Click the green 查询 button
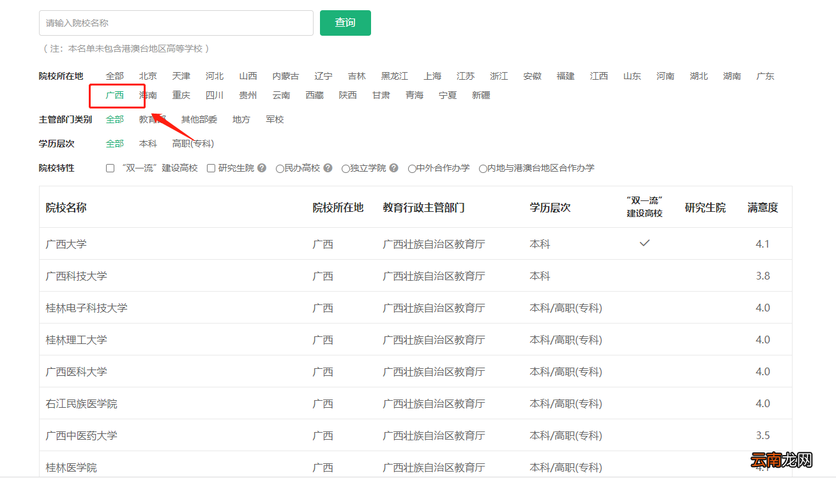The image size is (836, 478). pos(346,23)
